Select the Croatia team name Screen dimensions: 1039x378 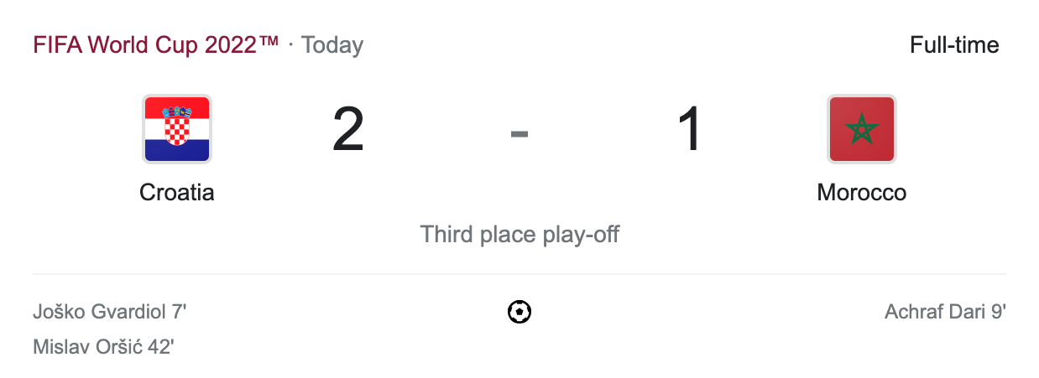click(x=176, y=193)
